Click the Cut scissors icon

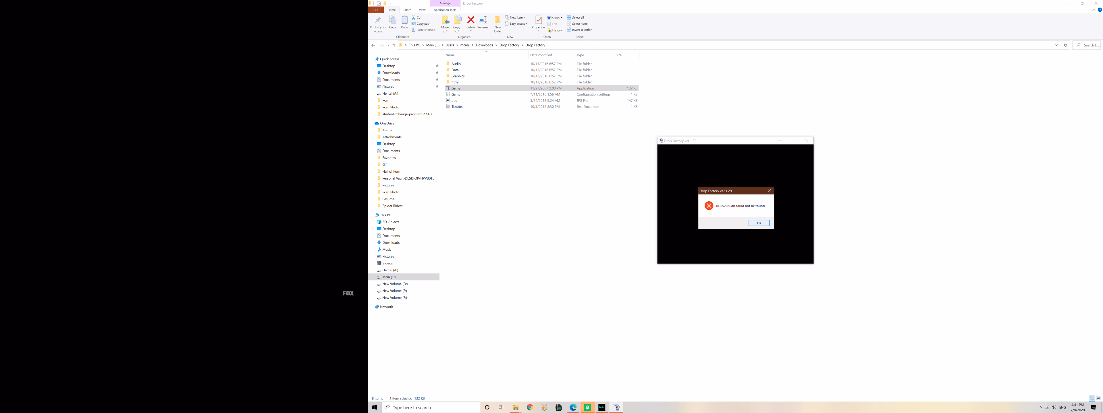(x=414, y=17)
